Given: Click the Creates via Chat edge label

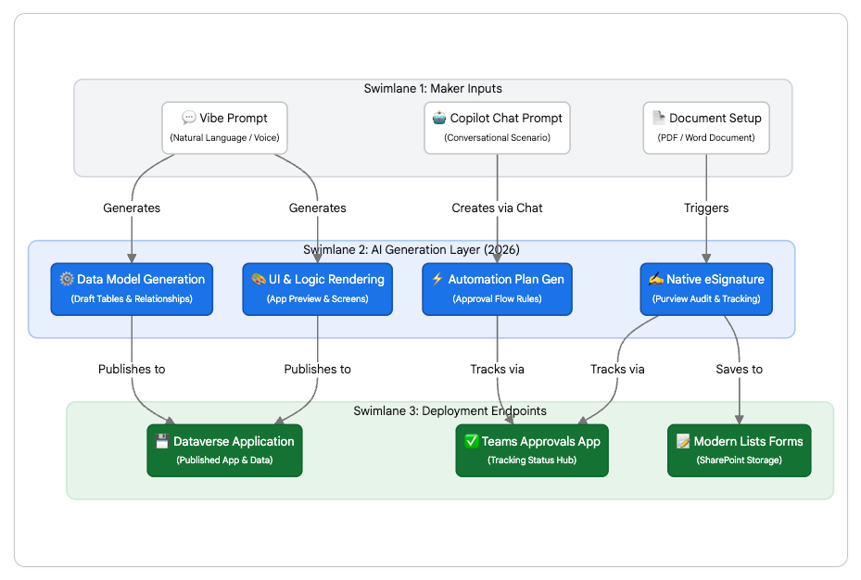Looking at the screenshot, I should coord(498,208).
